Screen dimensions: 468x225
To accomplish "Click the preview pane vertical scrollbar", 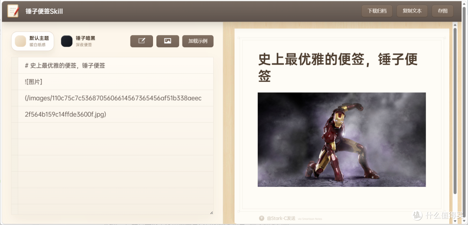I will click(455, 111).
